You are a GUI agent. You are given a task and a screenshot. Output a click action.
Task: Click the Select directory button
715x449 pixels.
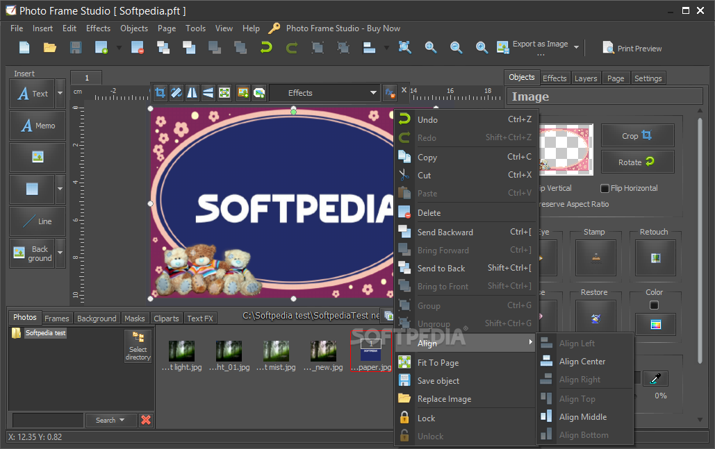138,346
